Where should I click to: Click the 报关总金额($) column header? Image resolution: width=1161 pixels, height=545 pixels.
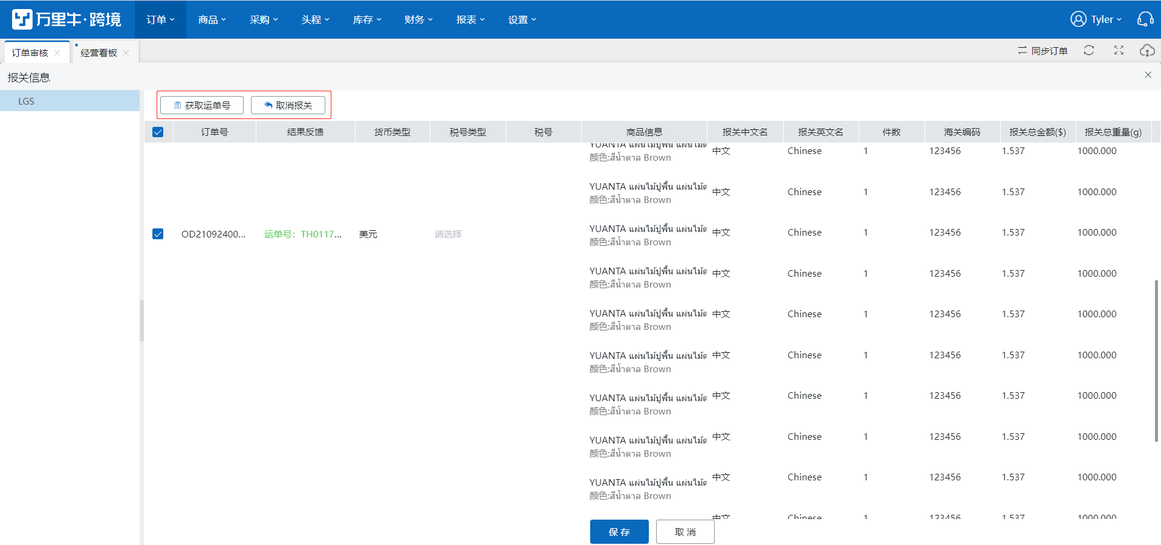point(1038,132)
